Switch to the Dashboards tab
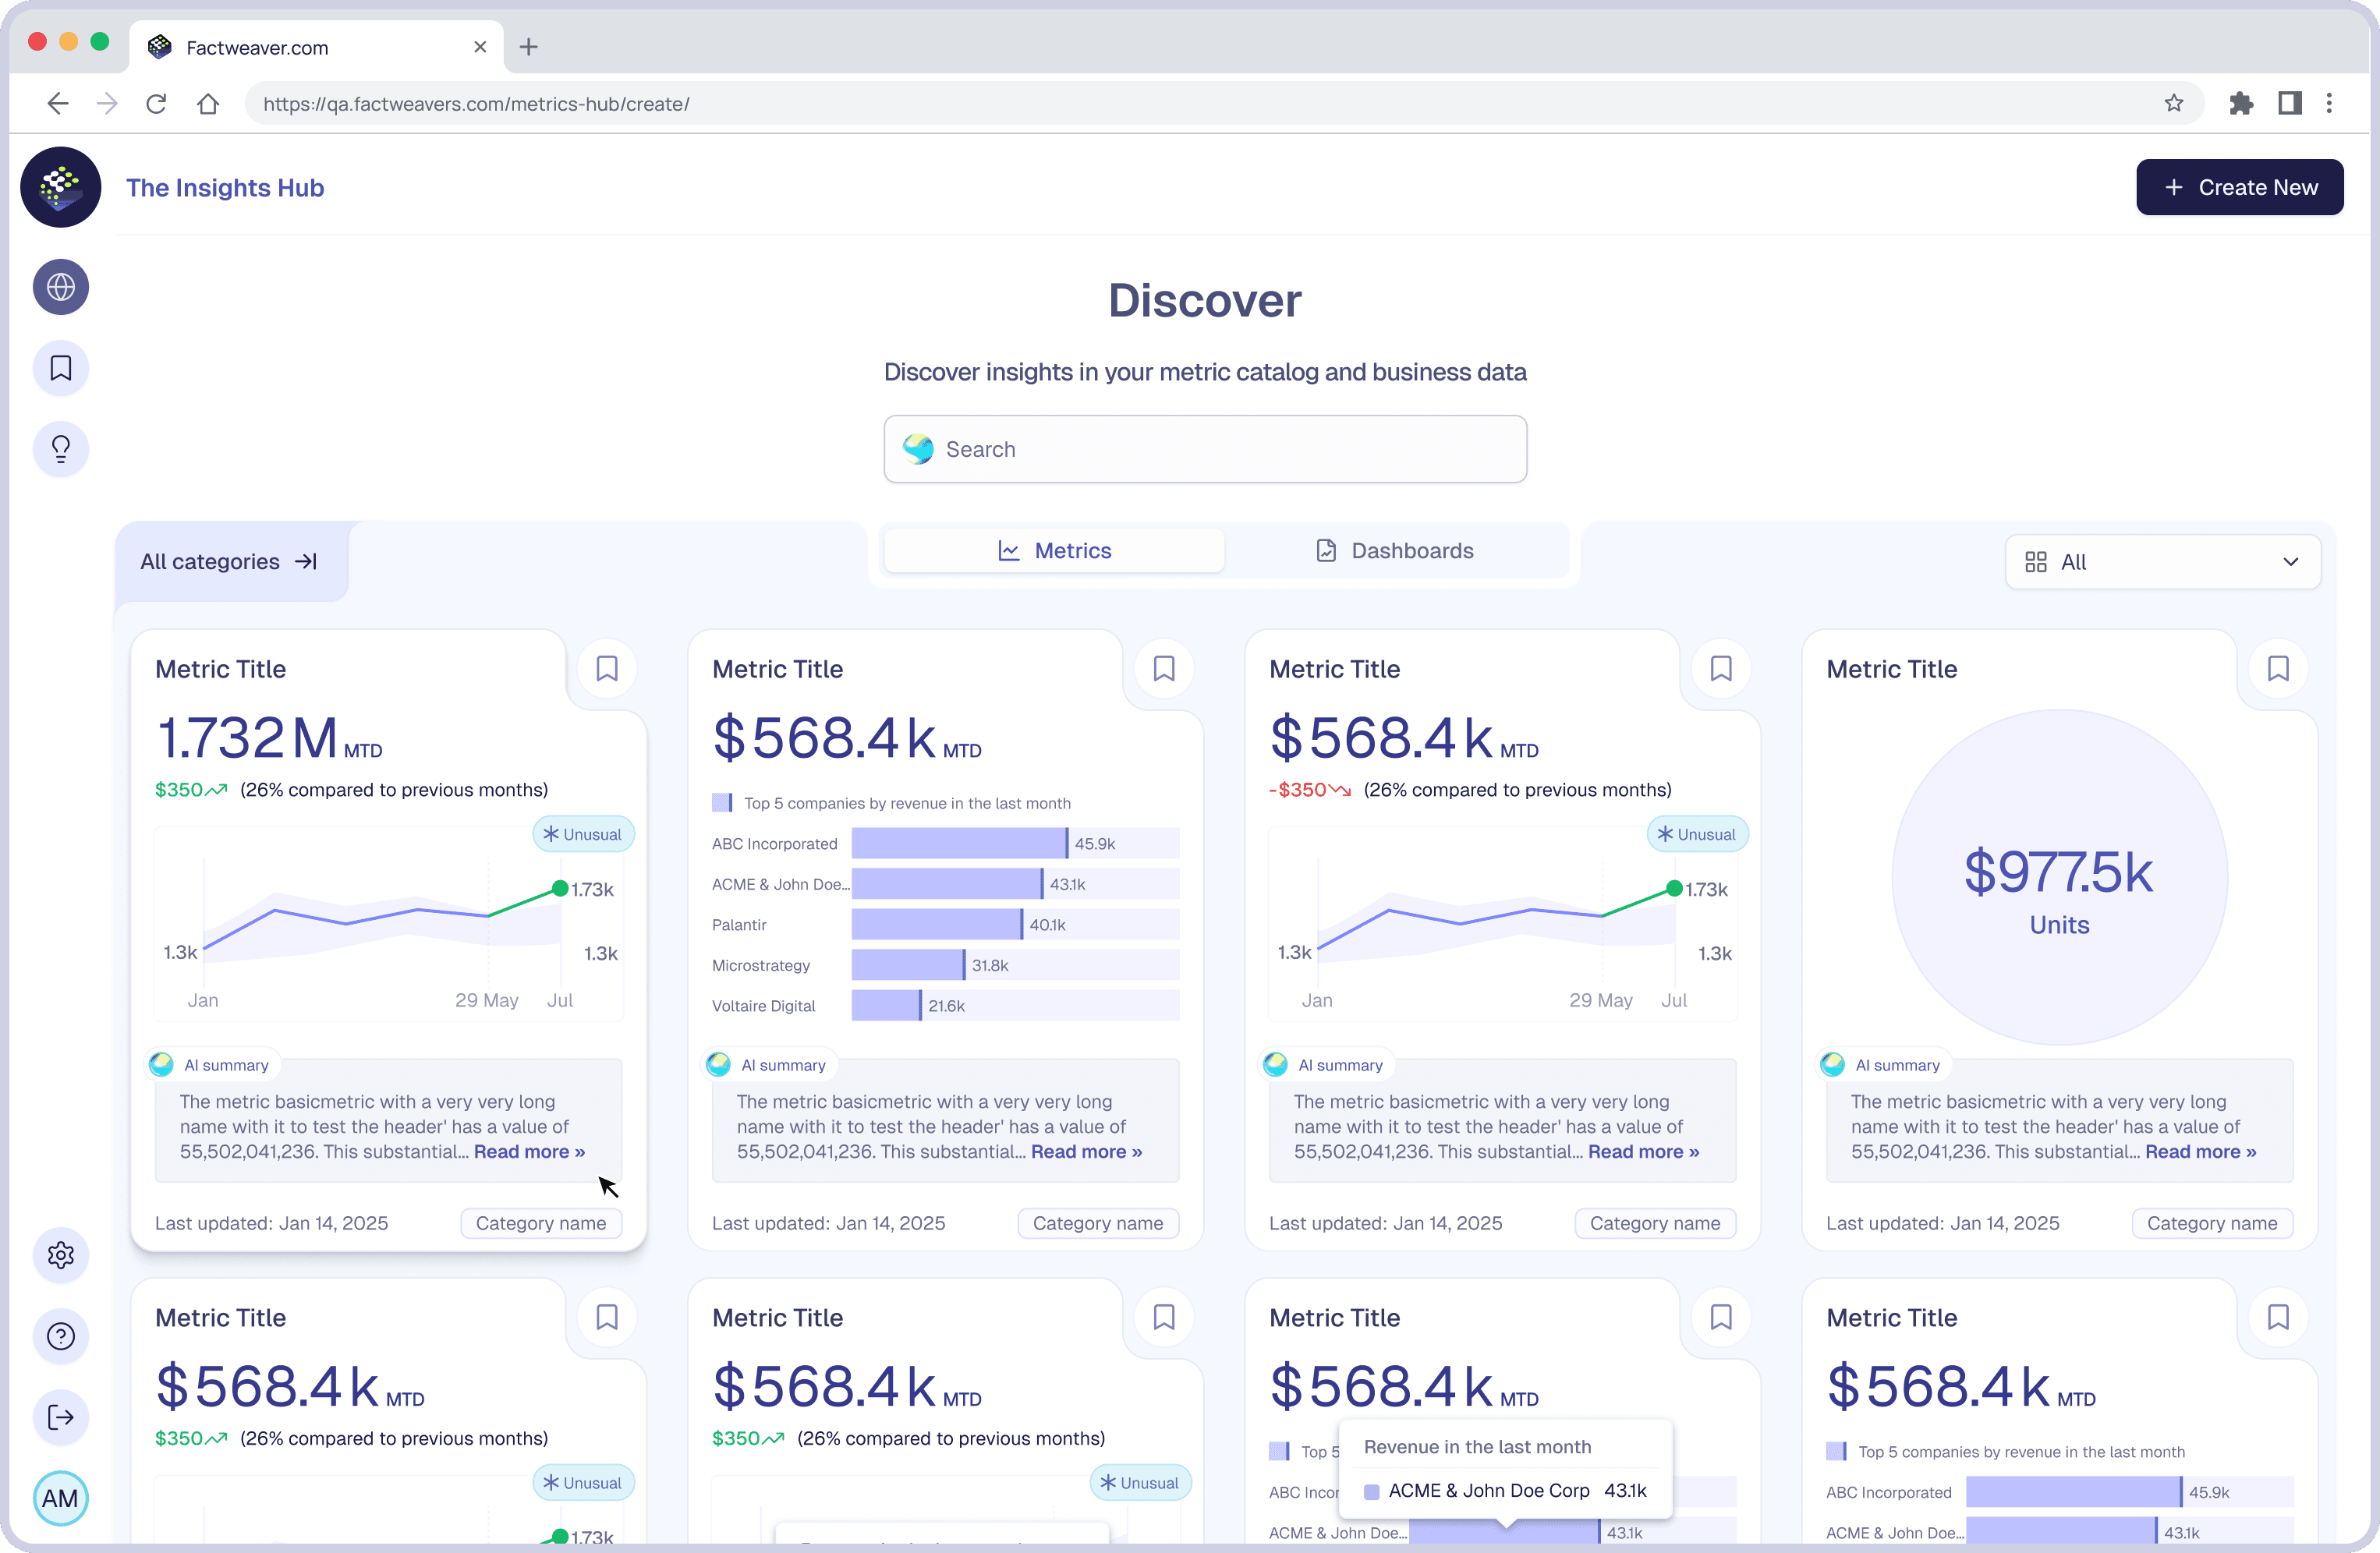Screen dimensions: 2380x1553 coord(1395,550)
